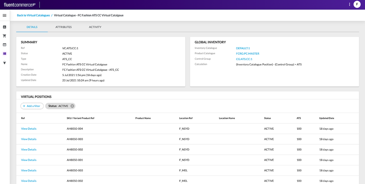Switch to the Activity tab
This screenshot has height=184, width=365.
coord(95,27)
